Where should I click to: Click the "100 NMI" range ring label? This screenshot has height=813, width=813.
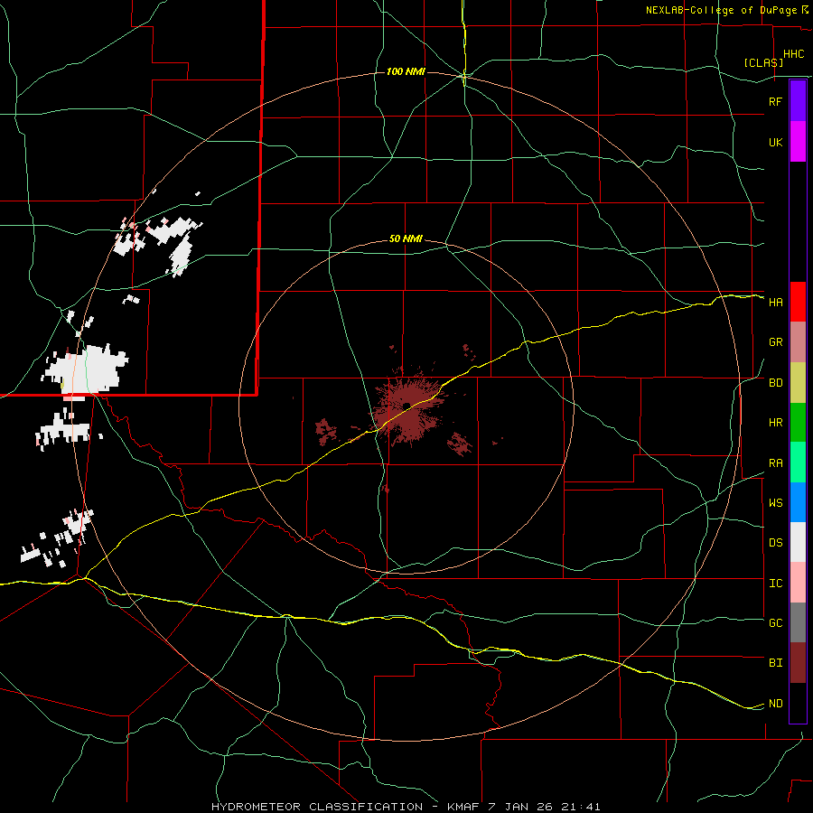coord(406,71)
